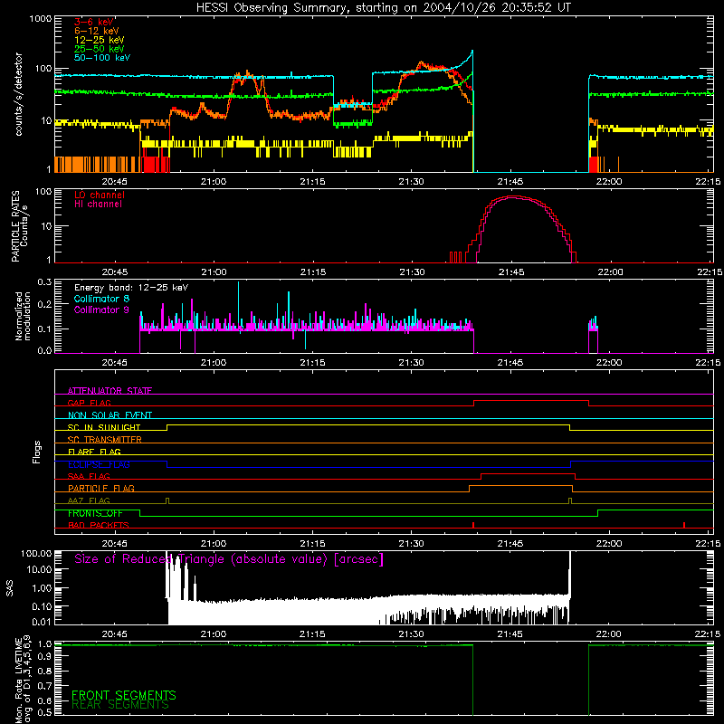Image resolution: width=724 pixels, height=724 pixels.
Task: Click the '22:00' tick below the Flags panel
Action: click(x=609, y=543)
